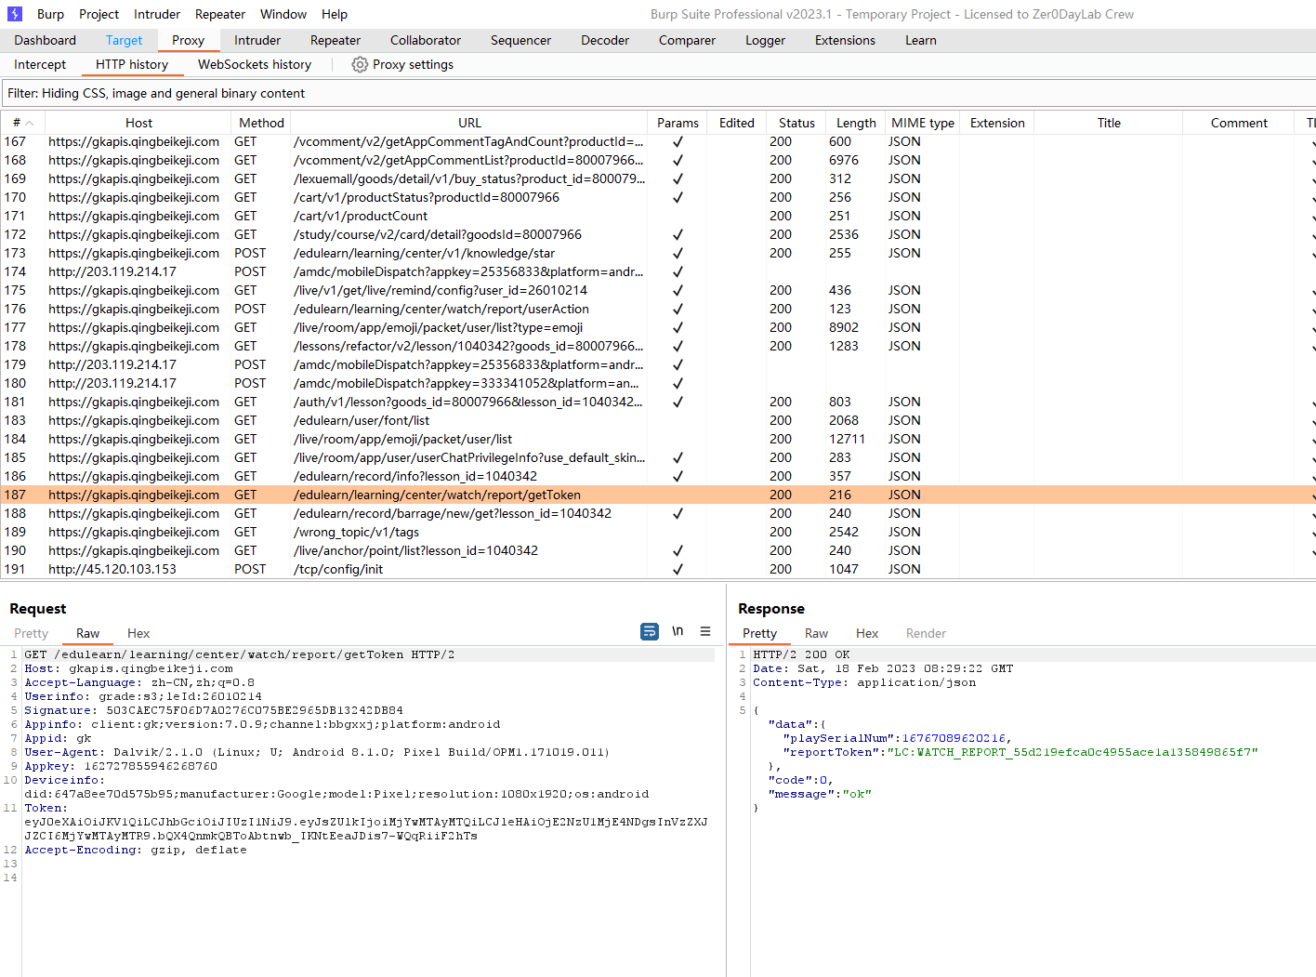Open the Help menu
Screen dimensions: 1316x977
click(335, 14)
